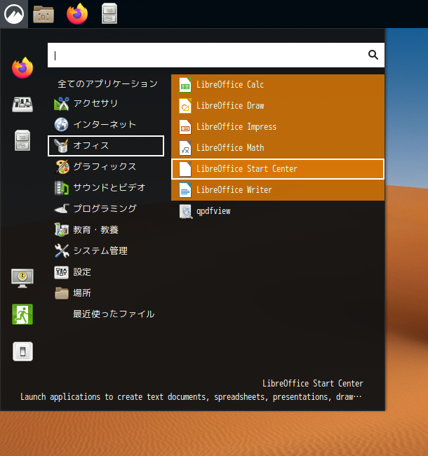Click the globe icon beside インターネット
The width and height of the screenshot is (428, 456).
click(x=61, y=125)
